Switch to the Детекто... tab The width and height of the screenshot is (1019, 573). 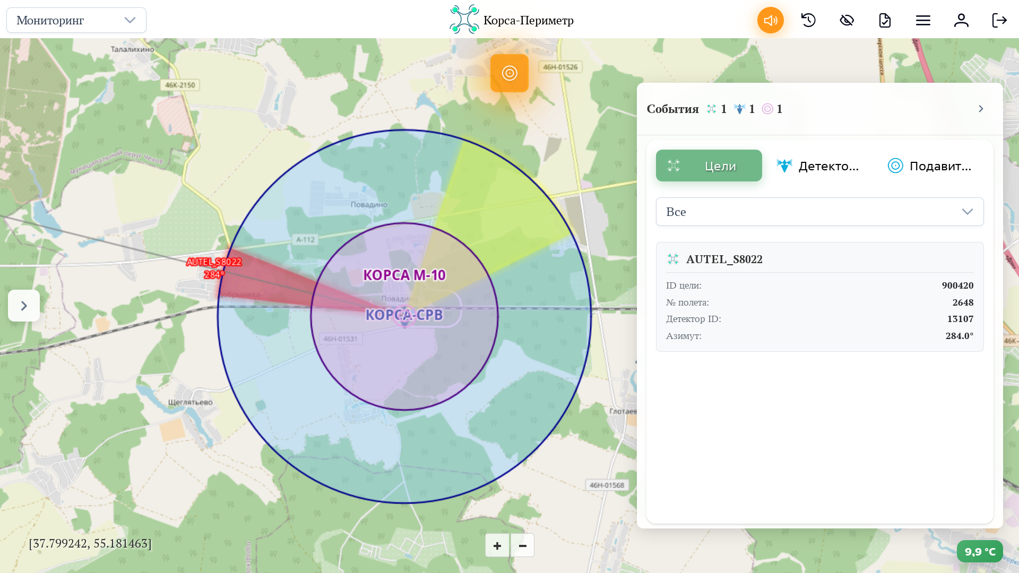click(x=818, y=166)
